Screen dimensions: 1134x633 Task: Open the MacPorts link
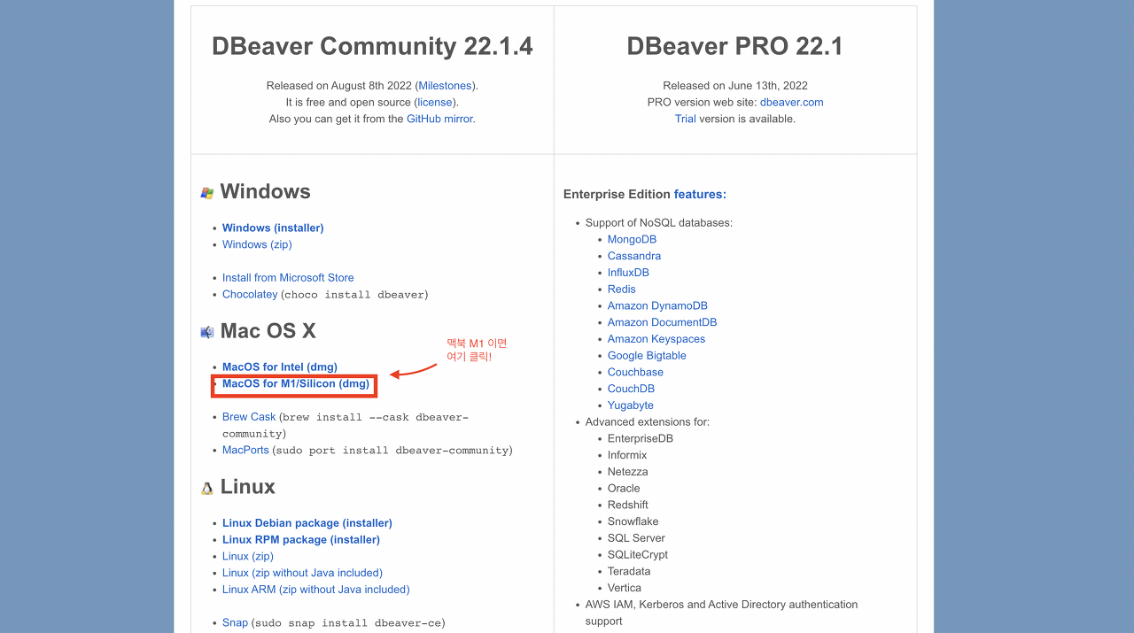pyautogui.click(x=245, y=451)
